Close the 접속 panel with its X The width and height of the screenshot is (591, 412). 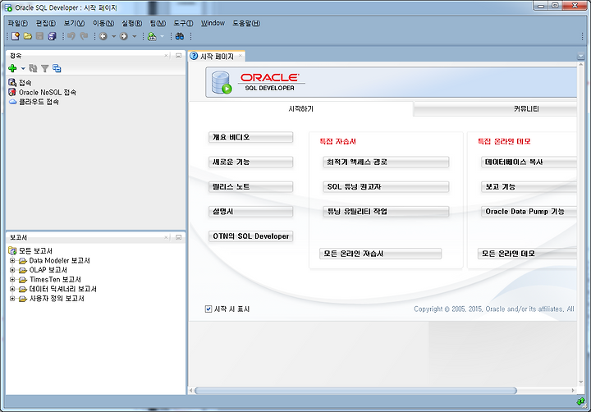[x=166, y=56]
